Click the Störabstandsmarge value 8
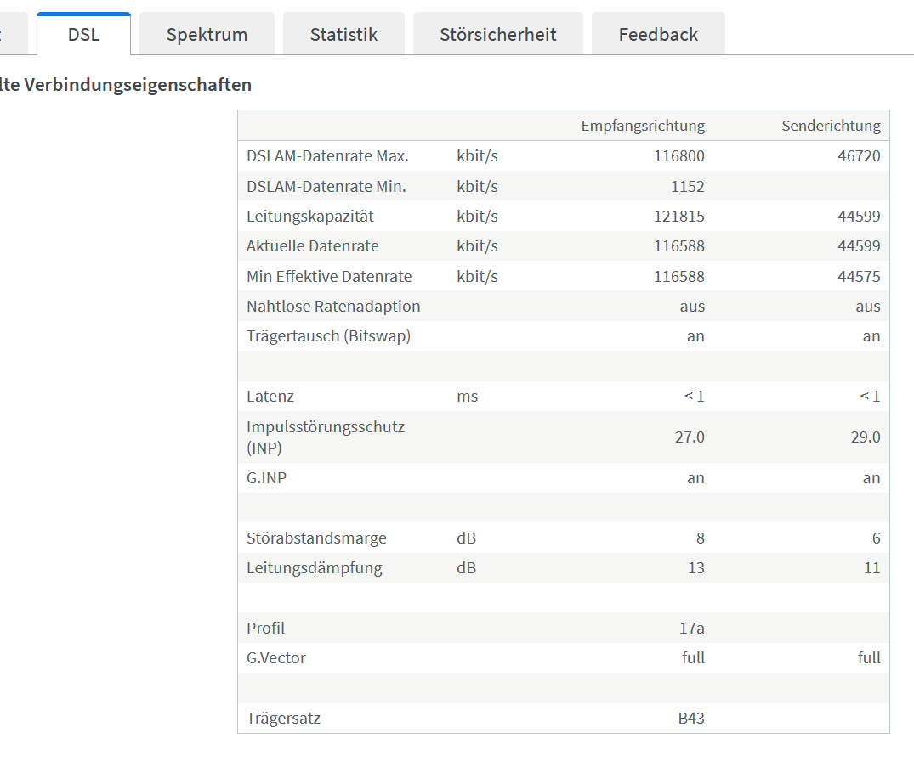Viewport: 914px width, 761px height. click(x=700, y=538)
